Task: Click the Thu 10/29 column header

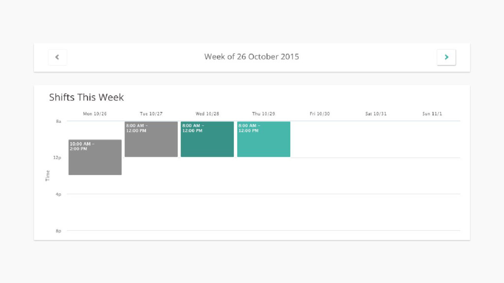Action: point(264,114)
